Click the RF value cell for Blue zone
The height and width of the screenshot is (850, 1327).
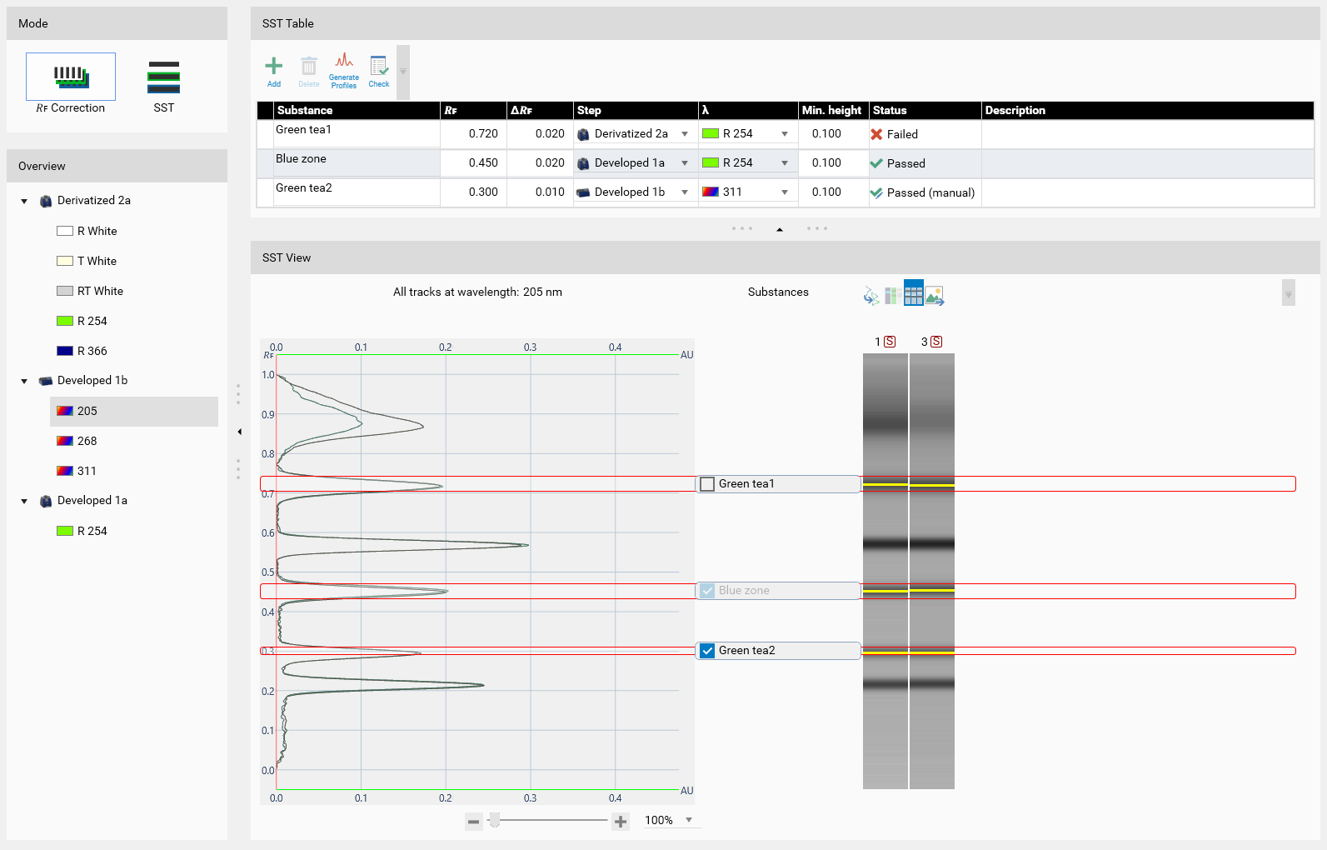(473, 163)
